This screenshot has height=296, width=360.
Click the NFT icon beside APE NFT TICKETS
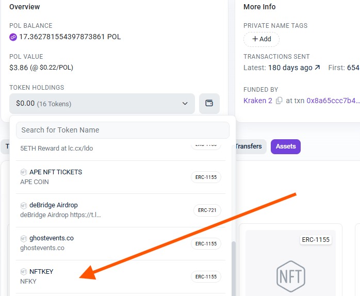pyautogui.click(x=24, y=172)
